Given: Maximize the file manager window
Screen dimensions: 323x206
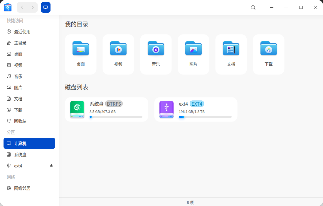Looking at the screenshot, I should [301, 7].
